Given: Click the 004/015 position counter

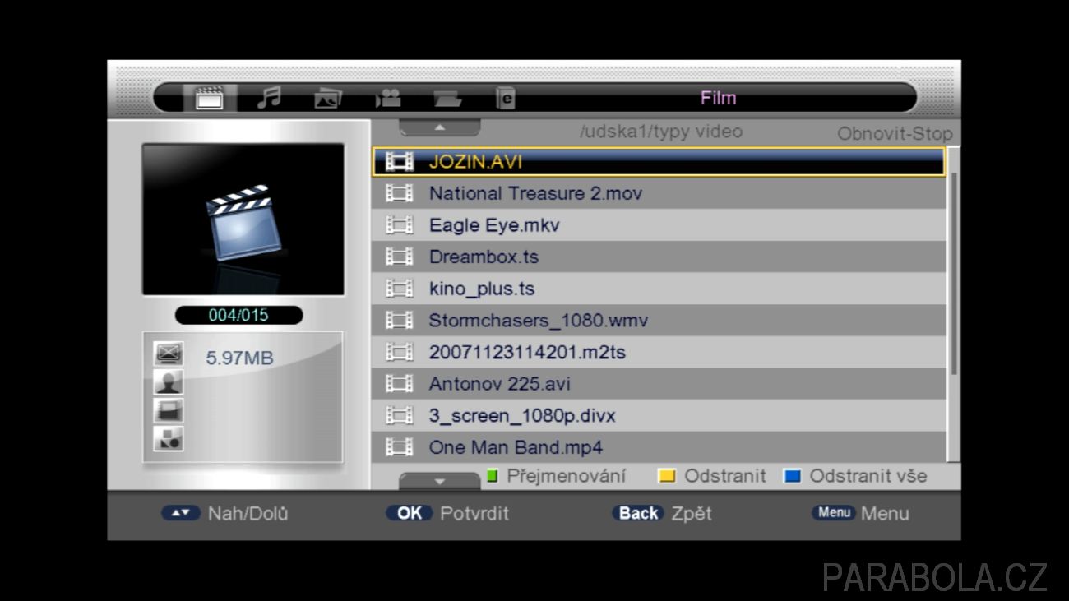Looking at the screenshot, I should click(x=238, y=315).
